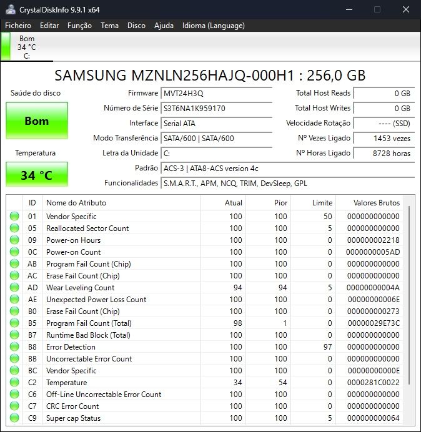Open the Função menu

[x=79, y=26]
